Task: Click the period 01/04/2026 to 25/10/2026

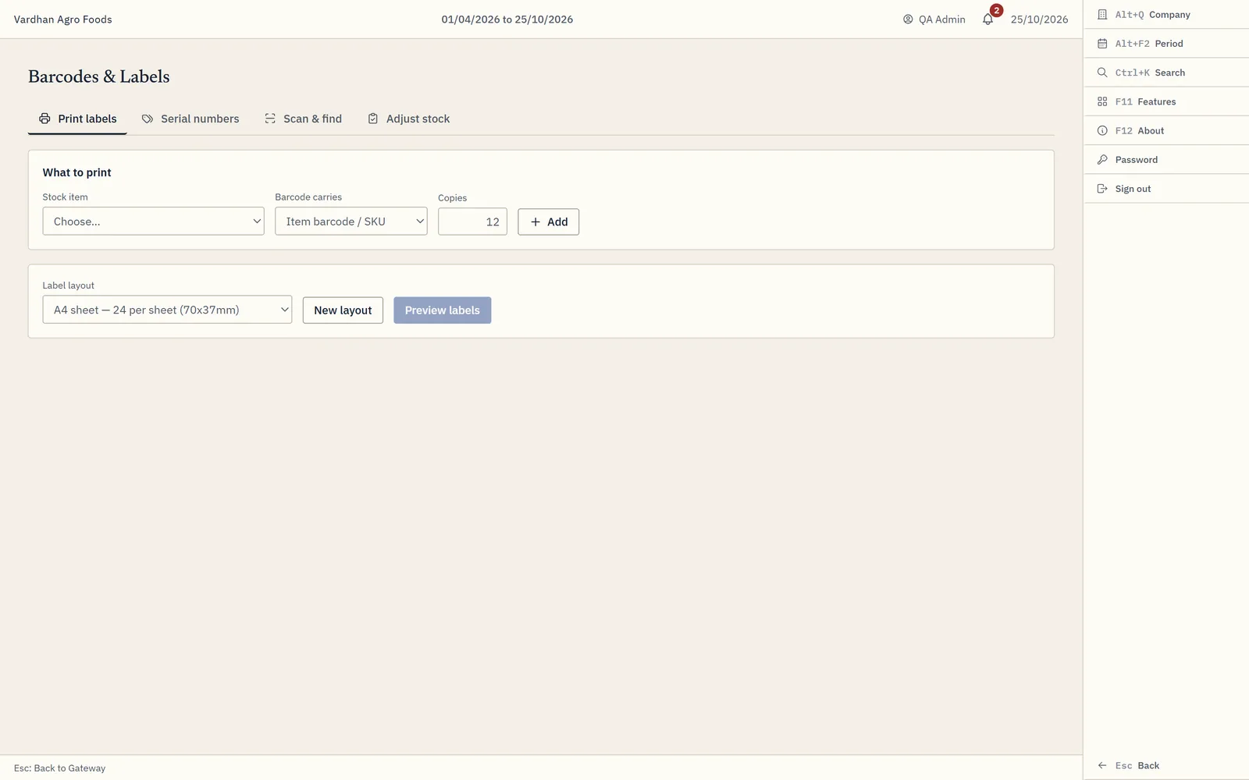Action: point(507,19)
